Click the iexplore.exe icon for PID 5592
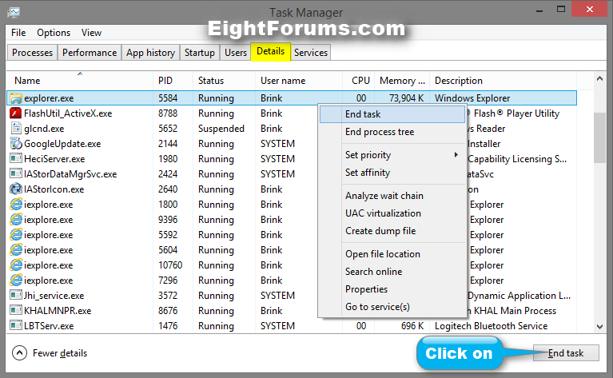The image size is (613, 378). (x=16, y=234)
